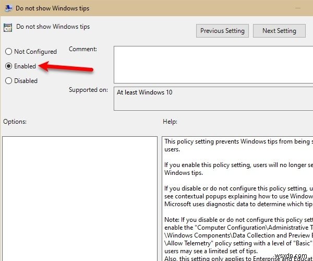Image resolution: width=313 pixels, height=261 pixels.
Task: Select the Enabled radio button
Action: [x=8, y=66]
